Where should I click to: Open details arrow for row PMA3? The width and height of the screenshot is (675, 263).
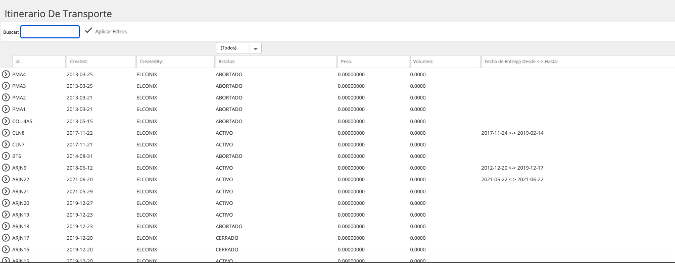[6, 86]
